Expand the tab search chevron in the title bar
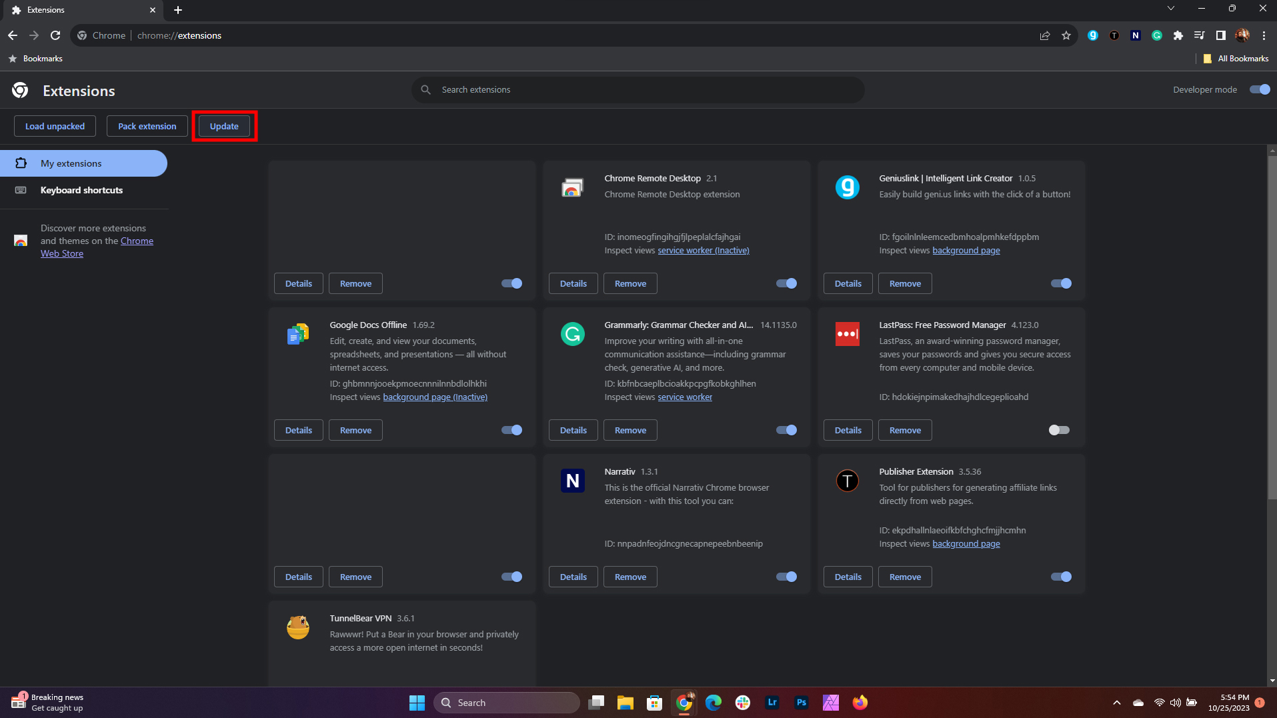 click(x=1170, y=9)
